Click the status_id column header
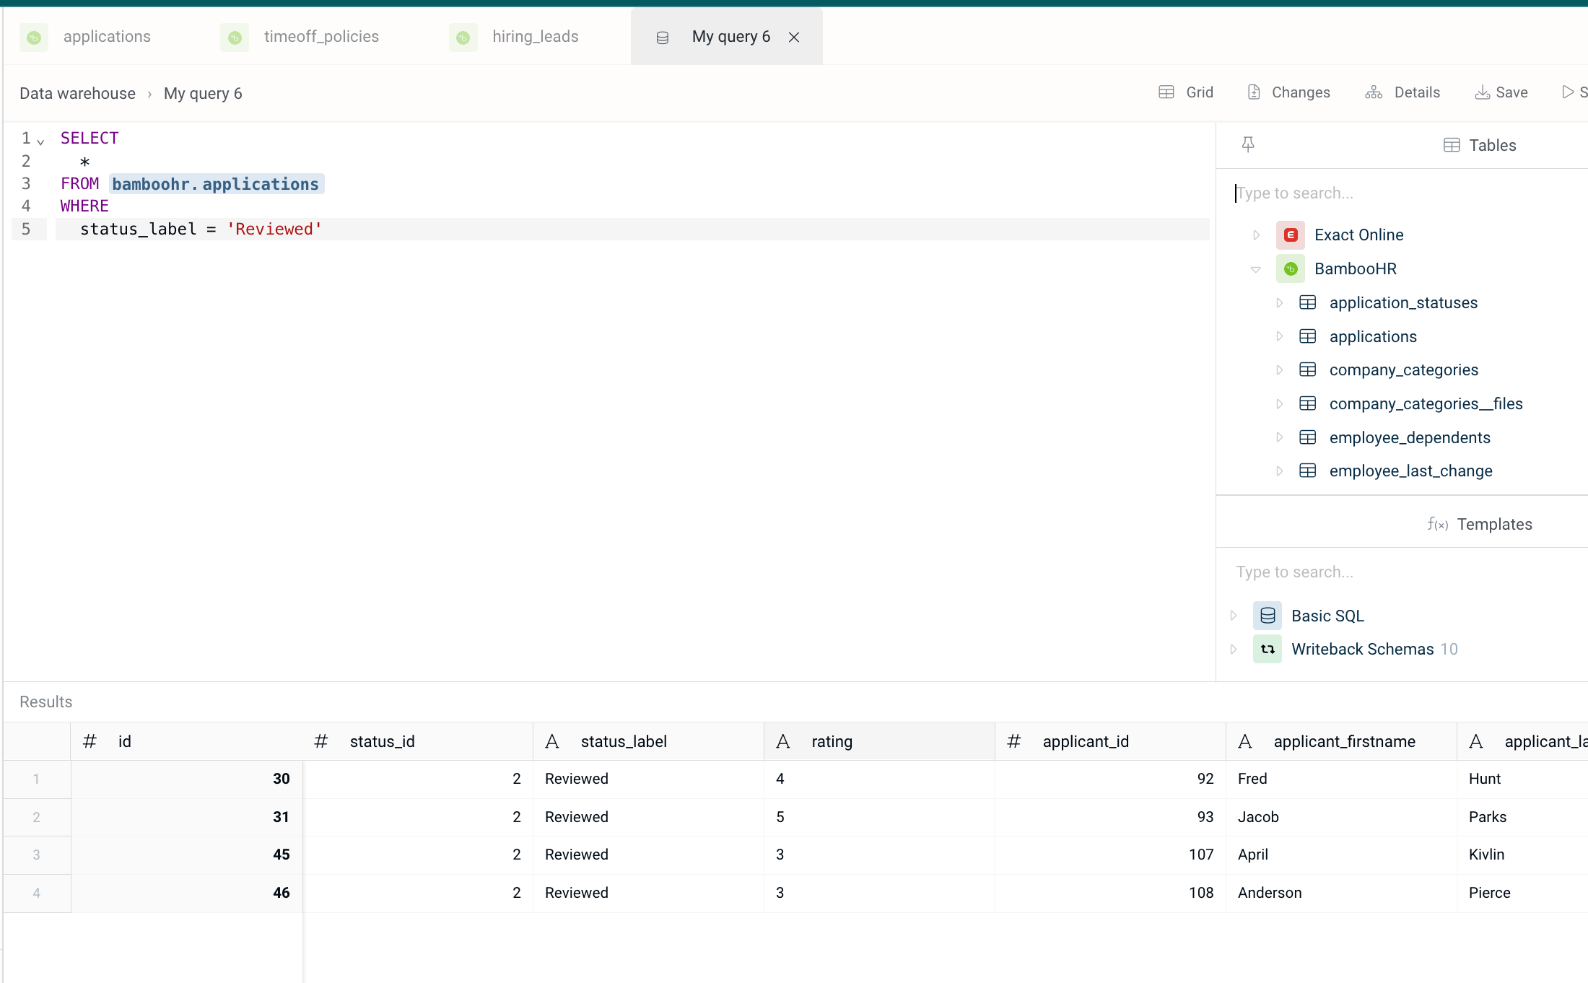 [x=417, y=741]
